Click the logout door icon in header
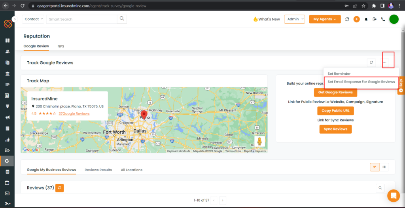 coord(375,19)
